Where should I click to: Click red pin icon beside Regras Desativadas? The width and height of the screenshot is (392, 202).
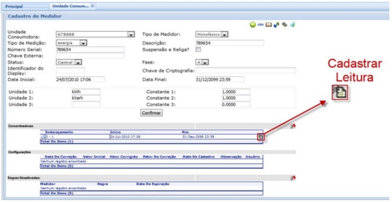[293, 177]
